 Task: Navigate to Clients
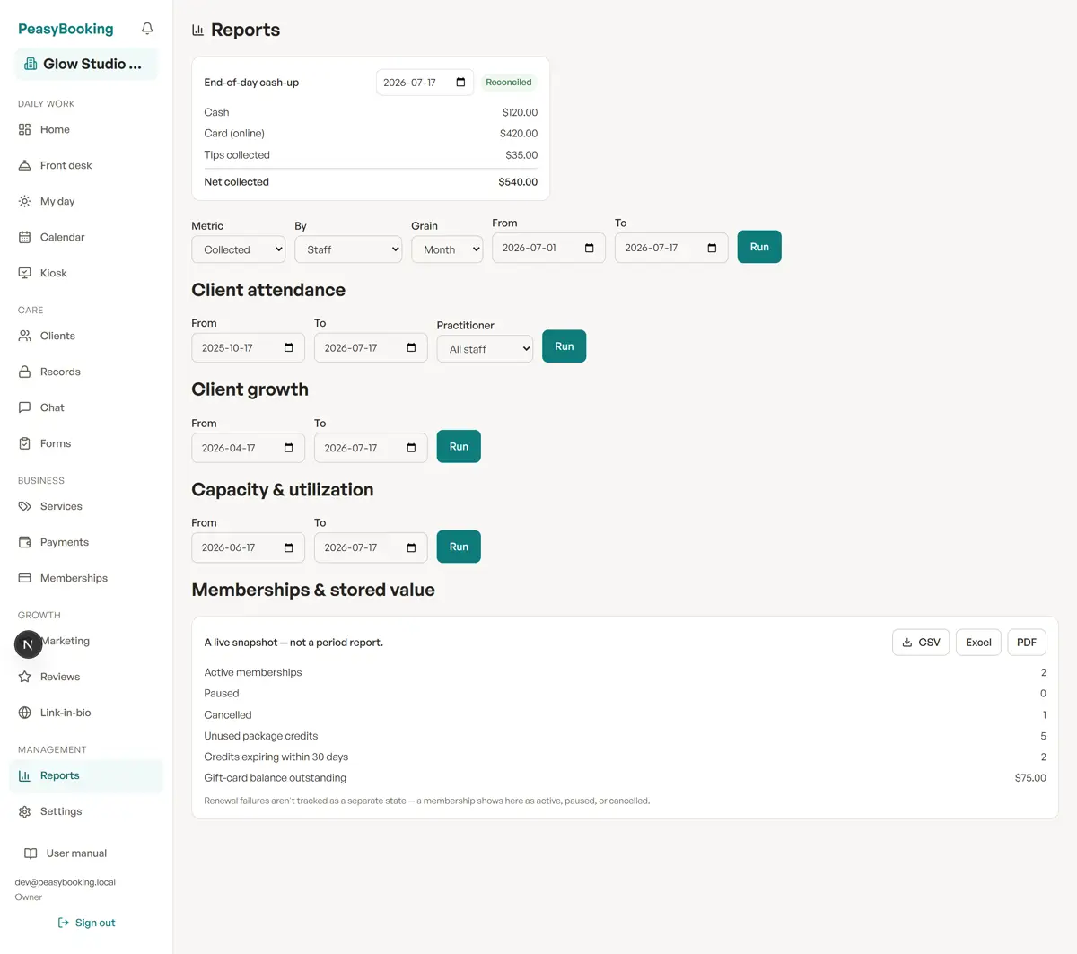click(86, 336)
